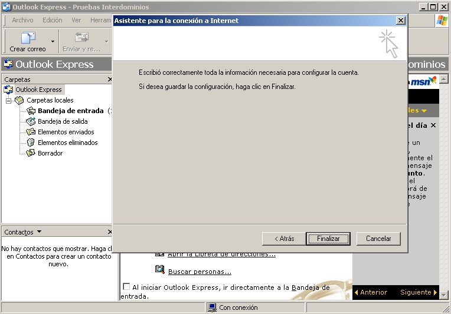This screenshot has height=314, width=451.
Task: Close the tip of the day panel
Action: pos(433,125)
